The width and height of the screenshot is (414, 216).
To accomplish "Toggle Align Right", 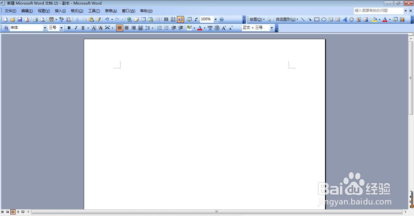I will pyautogui.click(x=134, y=28).
